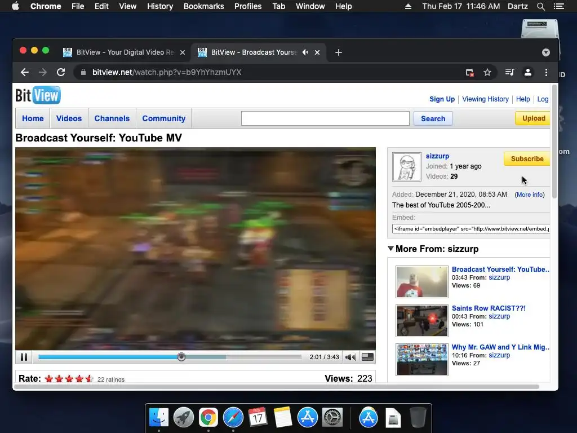Rate video with the first star
The height and width of the screenshot is (433, 577).
point(49,379)
